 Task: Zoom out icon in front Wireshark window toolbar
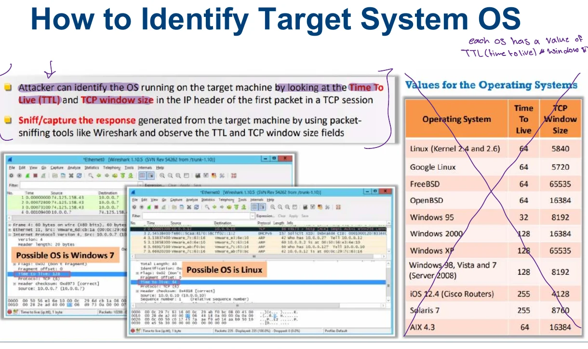(280, 207)
